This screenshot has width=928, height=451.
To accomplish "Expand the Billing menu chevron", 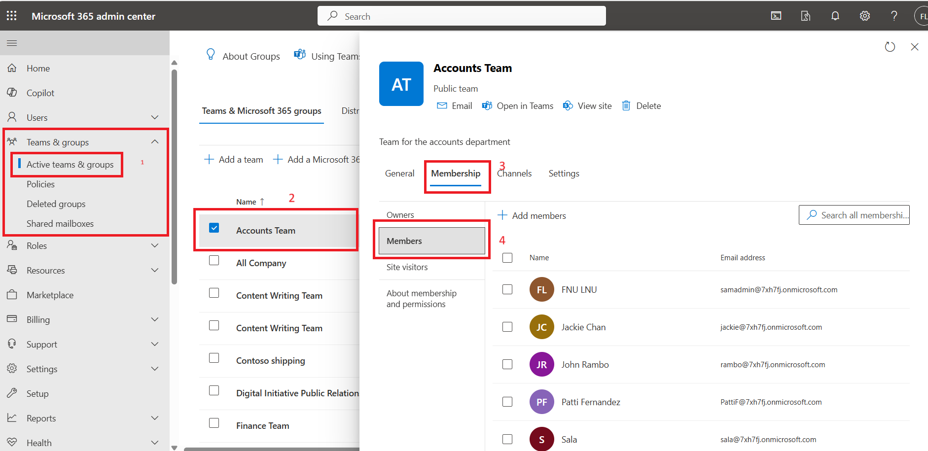I will pyautogui.click(x=154, y=319).
